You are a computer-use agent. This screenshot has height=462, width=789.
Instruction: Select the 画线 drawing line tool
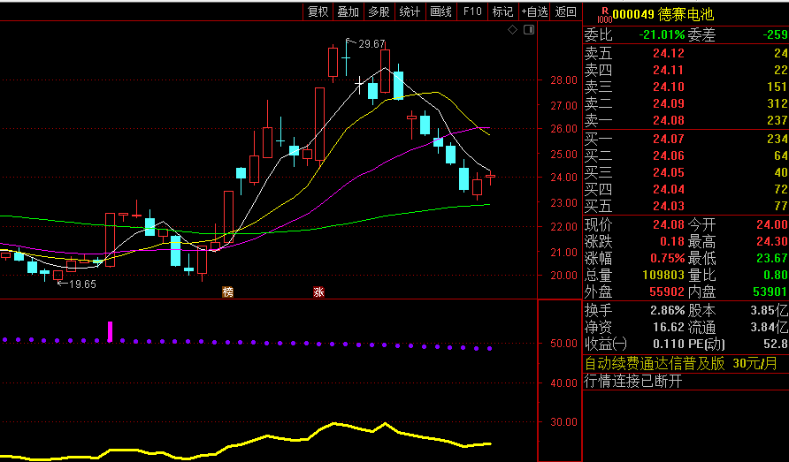point(440,11)
